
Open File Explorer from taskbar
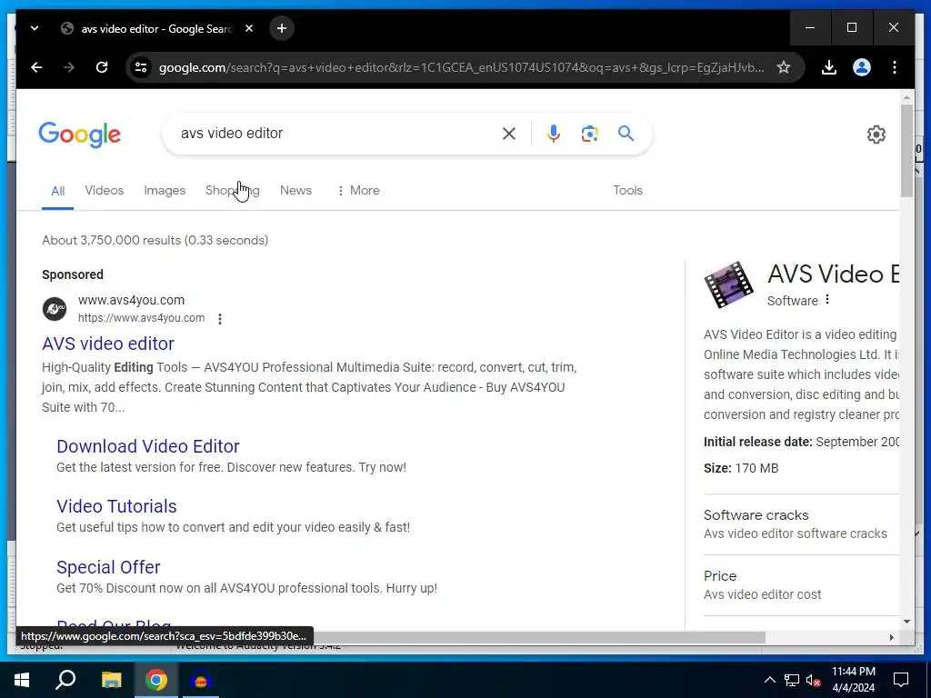(x=111, y=680)
